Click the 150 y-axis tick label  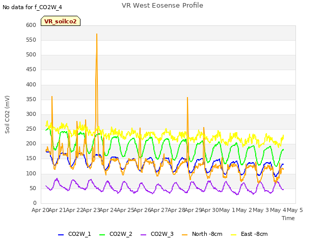pyautogui.click(x=31, y=158)
